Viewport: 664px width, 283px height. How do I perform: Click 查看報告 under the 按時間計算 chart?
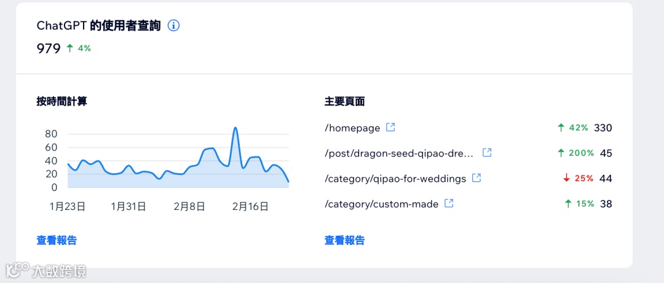pos(57,241)
